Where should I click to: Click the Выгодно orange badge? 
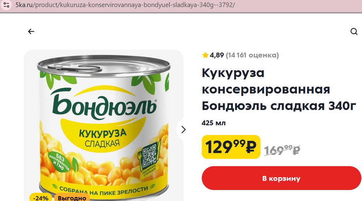pos(72,198)
